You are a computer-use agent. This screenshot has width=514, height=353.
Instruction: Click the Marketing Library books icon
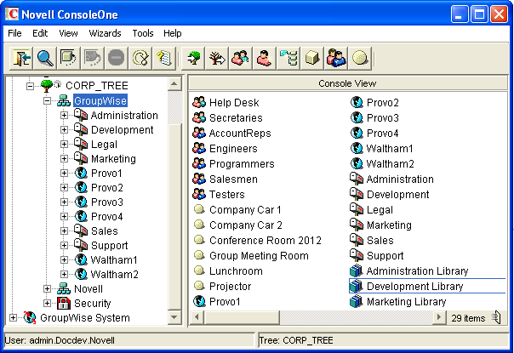(x=356, y=301)
